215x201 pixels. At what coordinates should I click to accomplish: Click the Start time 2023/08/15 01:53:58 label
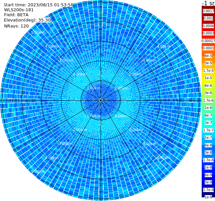tap(38, 5)
